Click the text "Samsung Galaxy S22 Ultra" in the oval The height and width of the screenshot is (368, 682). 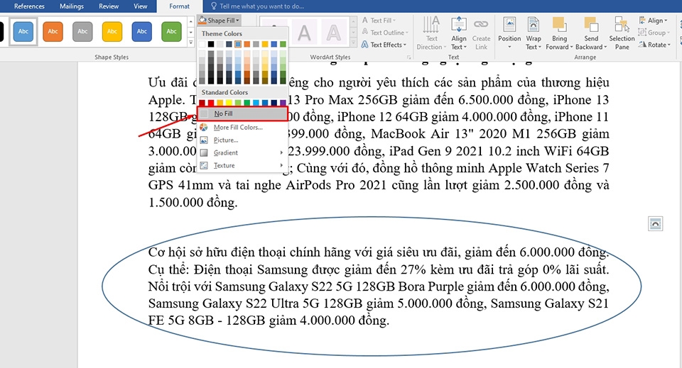tap(223, 303)
